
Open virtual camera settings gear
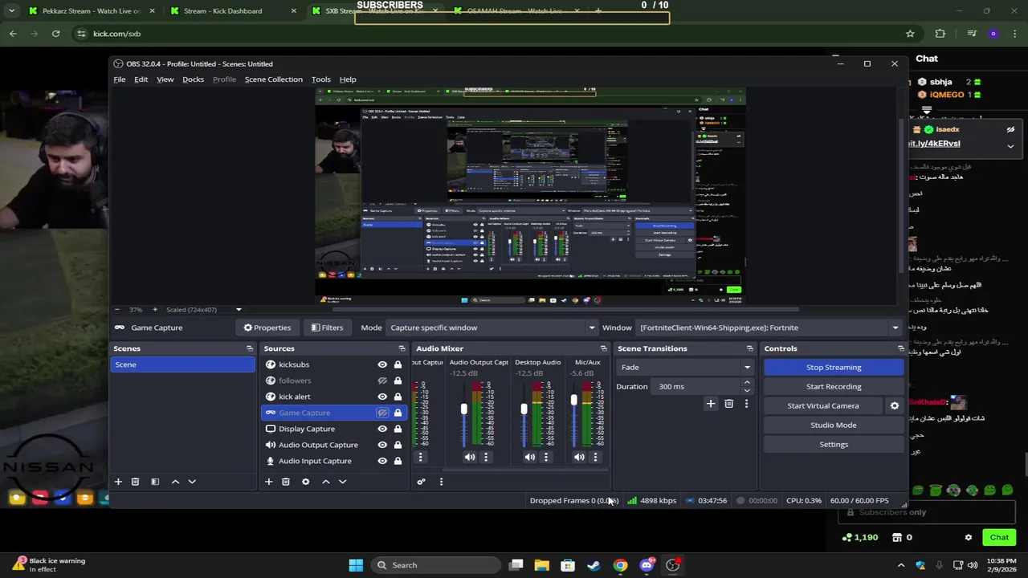[x=895, y=405]
